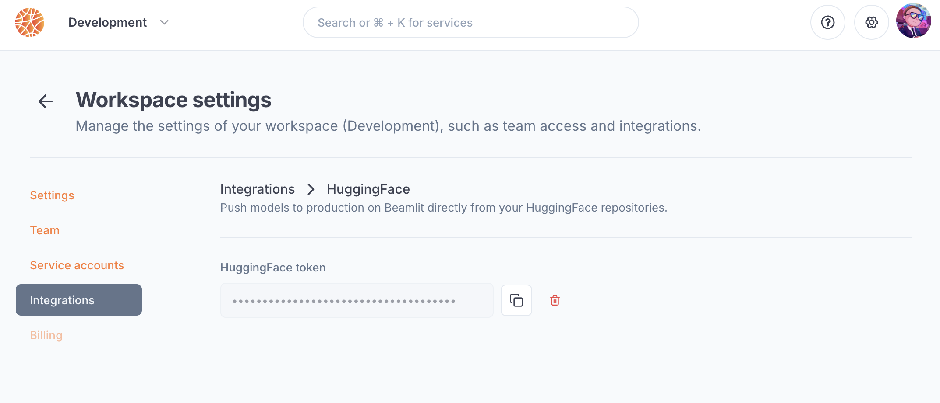940x403 pixels.
Task: Click the masked HuggingFace token field
Action: pos(357,300)
